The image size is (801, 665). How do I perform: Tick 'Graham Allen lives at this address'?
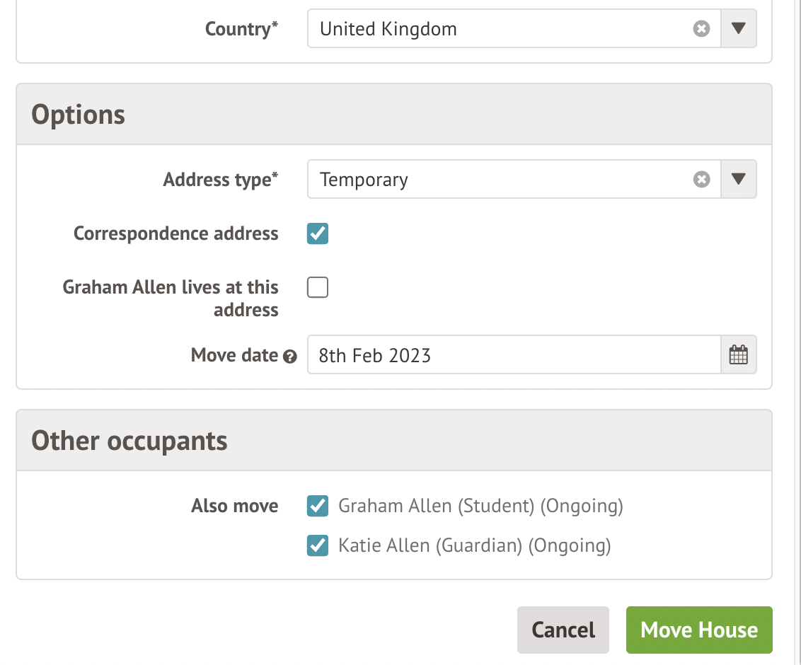(x=318, y=288)
